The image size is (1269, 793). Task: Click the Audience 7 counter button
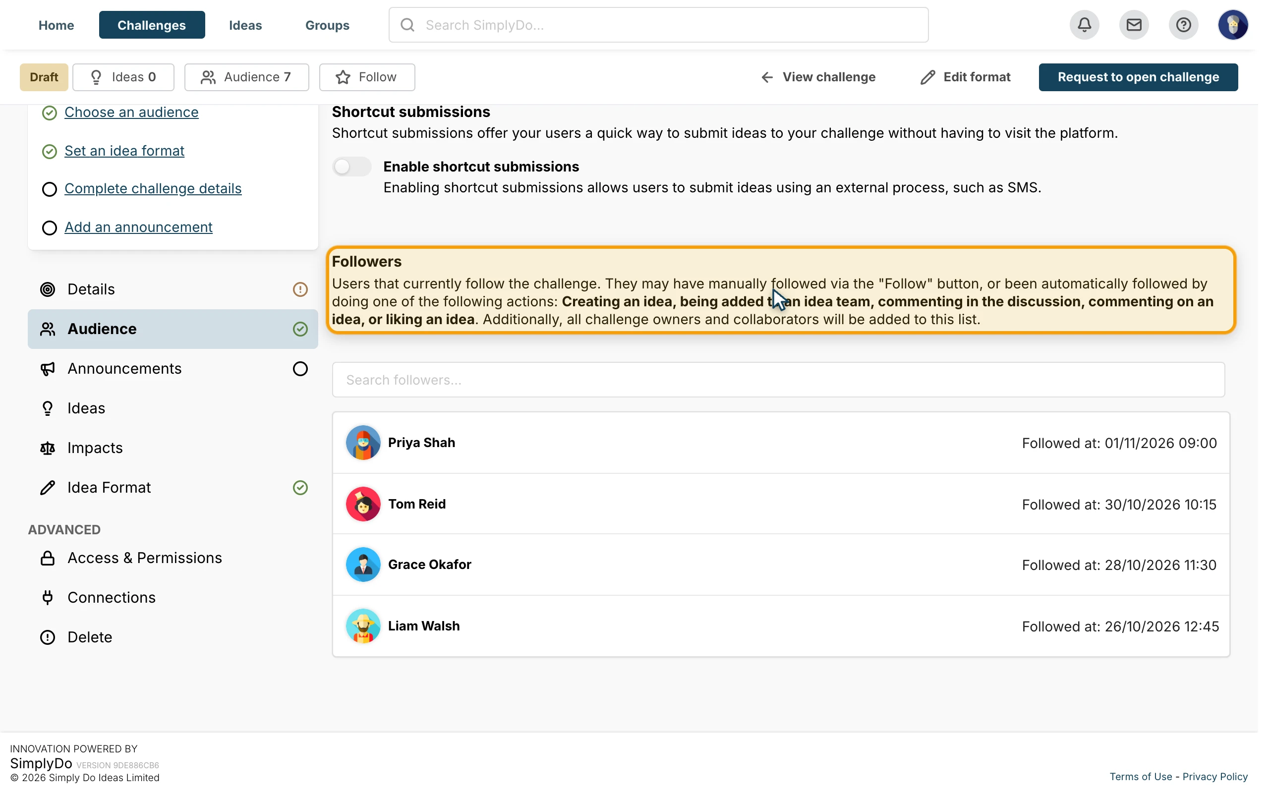point(246,77)
